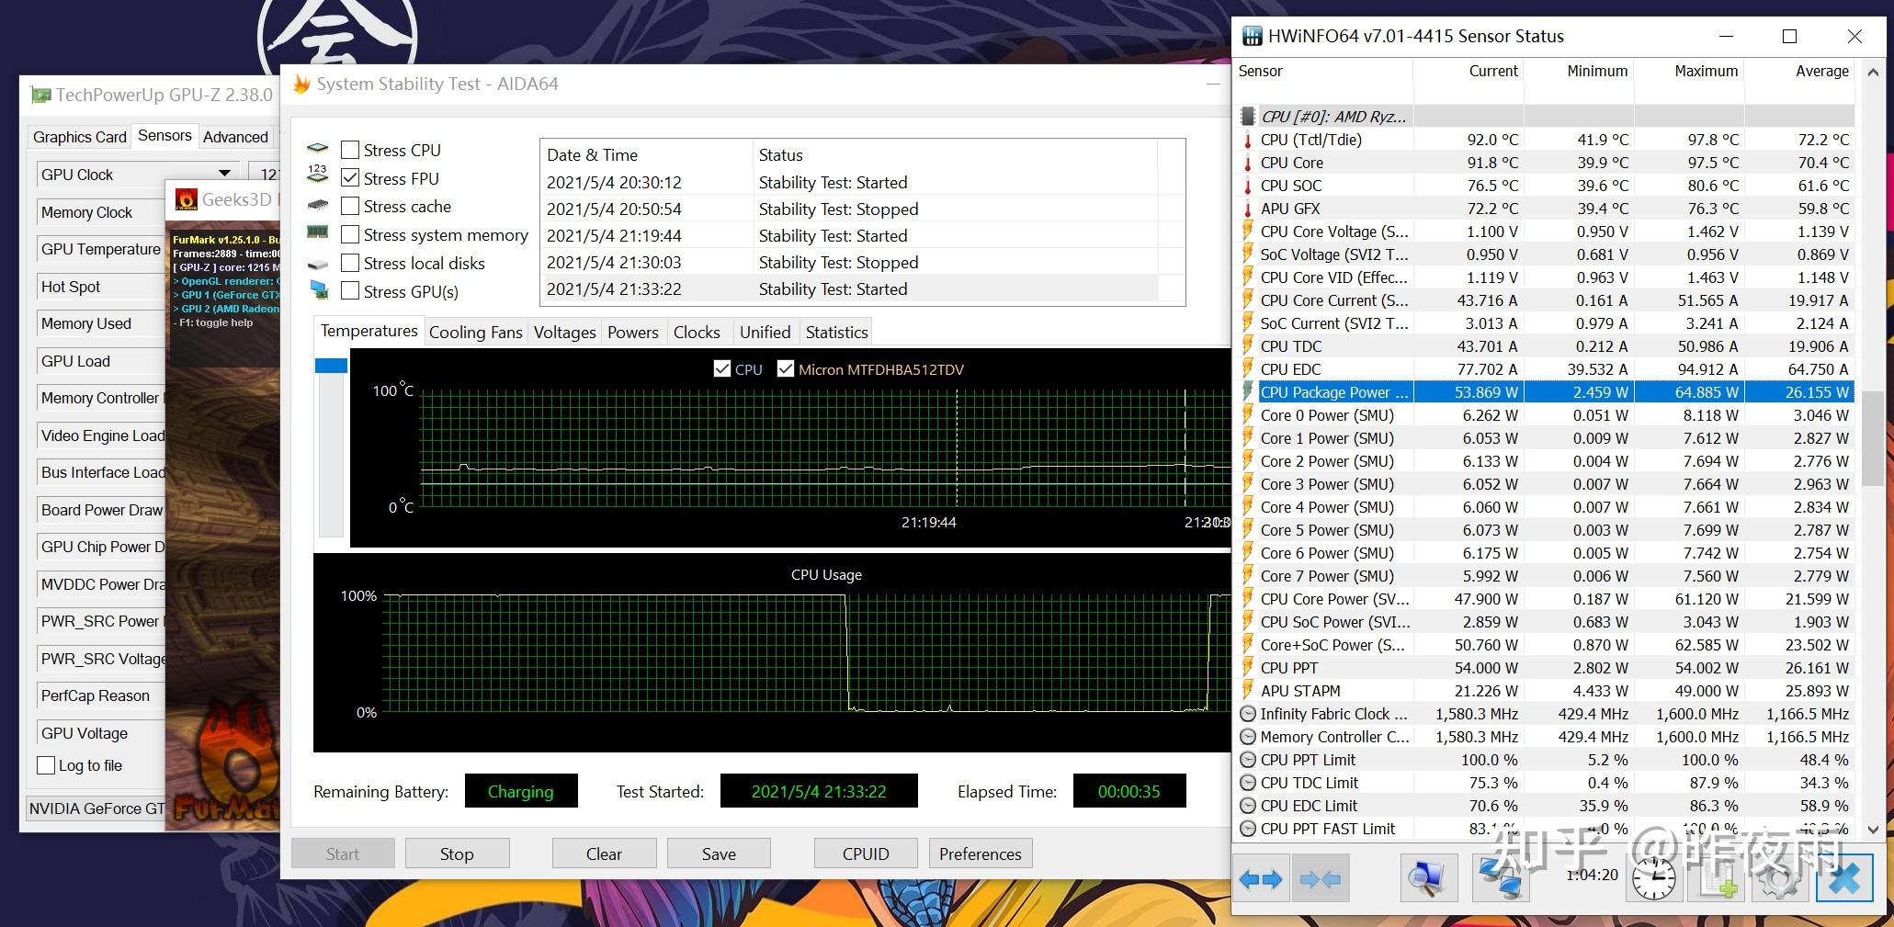The width and height of the screenshot is (1894, 927).
Task: Enable Stress CPU checkbox
Action: [350, 150]
